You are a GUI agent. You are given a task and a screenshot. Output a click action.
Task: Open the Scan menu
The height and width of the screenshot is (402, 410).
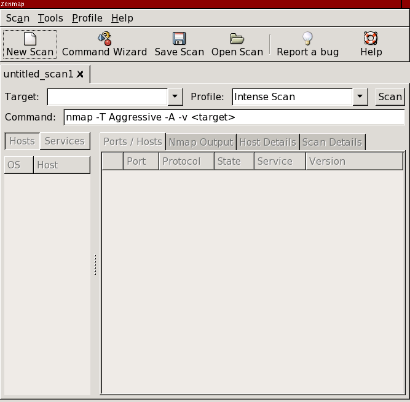tap(18, 18)
